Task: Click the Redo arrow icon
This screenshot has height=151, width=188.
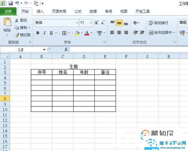Action: tap(26, 3)
